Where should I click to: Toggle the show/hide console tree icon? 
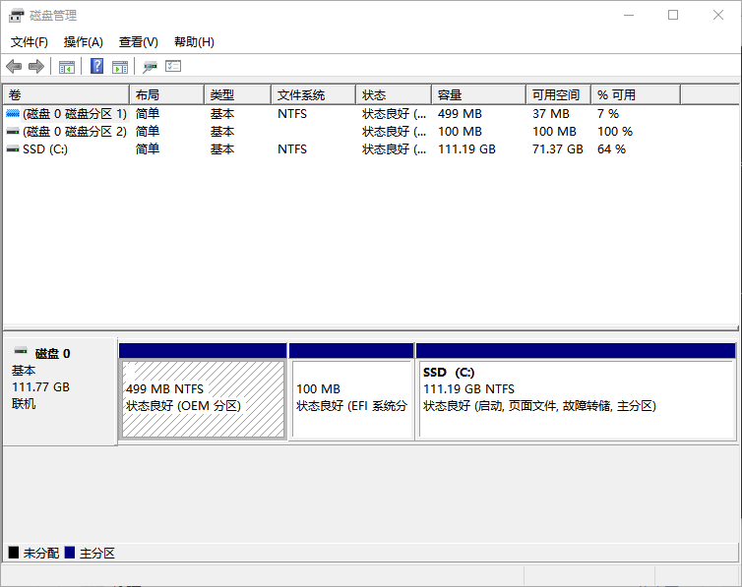pos(67,67)
